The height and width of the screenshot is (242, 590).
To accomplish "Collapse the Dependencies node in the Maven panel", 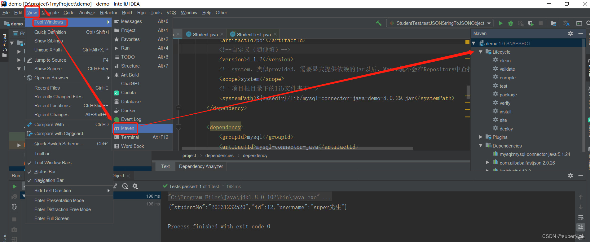I will (x=481, y=146).
